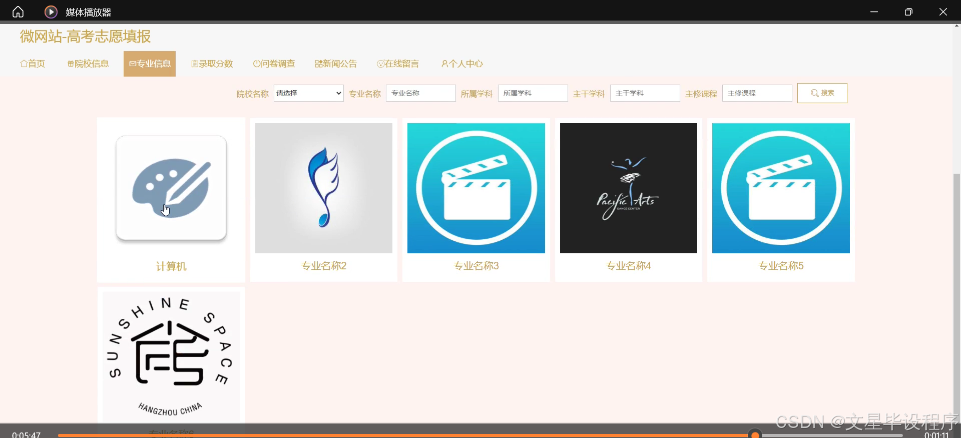Image resolution: width=961 pixels, height=438 pixels.
Task: Click the 计算机 major title link
Action: tap(171, 266)
